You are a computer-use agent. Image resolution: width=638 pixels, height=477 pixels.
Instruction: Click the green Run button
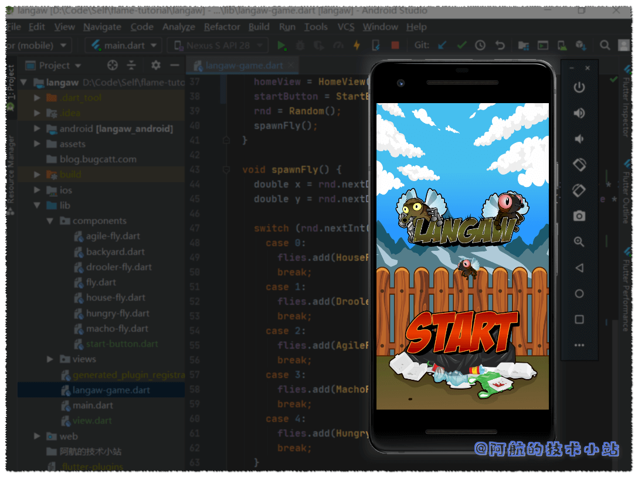[281, 45]
